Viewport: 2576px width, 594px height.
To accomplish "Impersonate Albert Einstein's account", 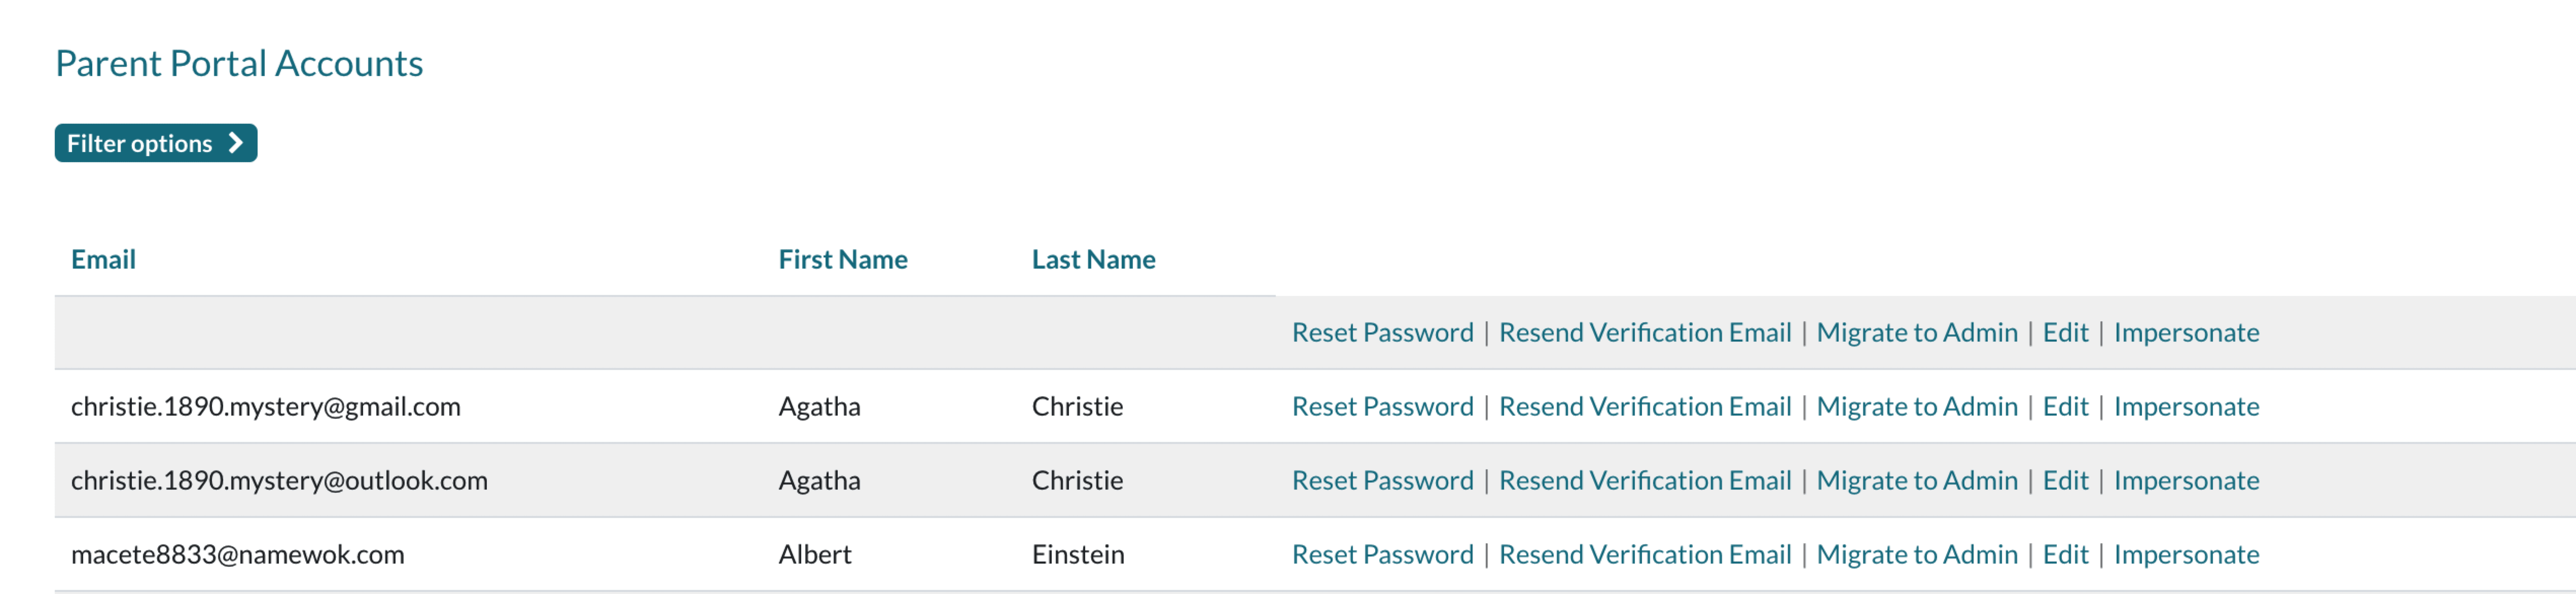I will (x=2185, y=554).
